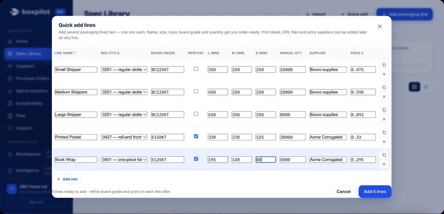
Task: Edit annual qty 5000 for Book Wrap
Action: pos(292,159)
